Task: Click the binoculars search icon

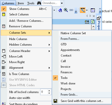Action: 39,3
